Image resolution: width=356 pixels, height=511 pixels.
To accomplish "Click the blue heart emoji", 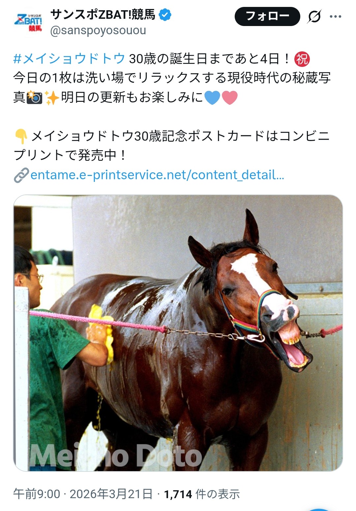I will [x=212, y=98].
